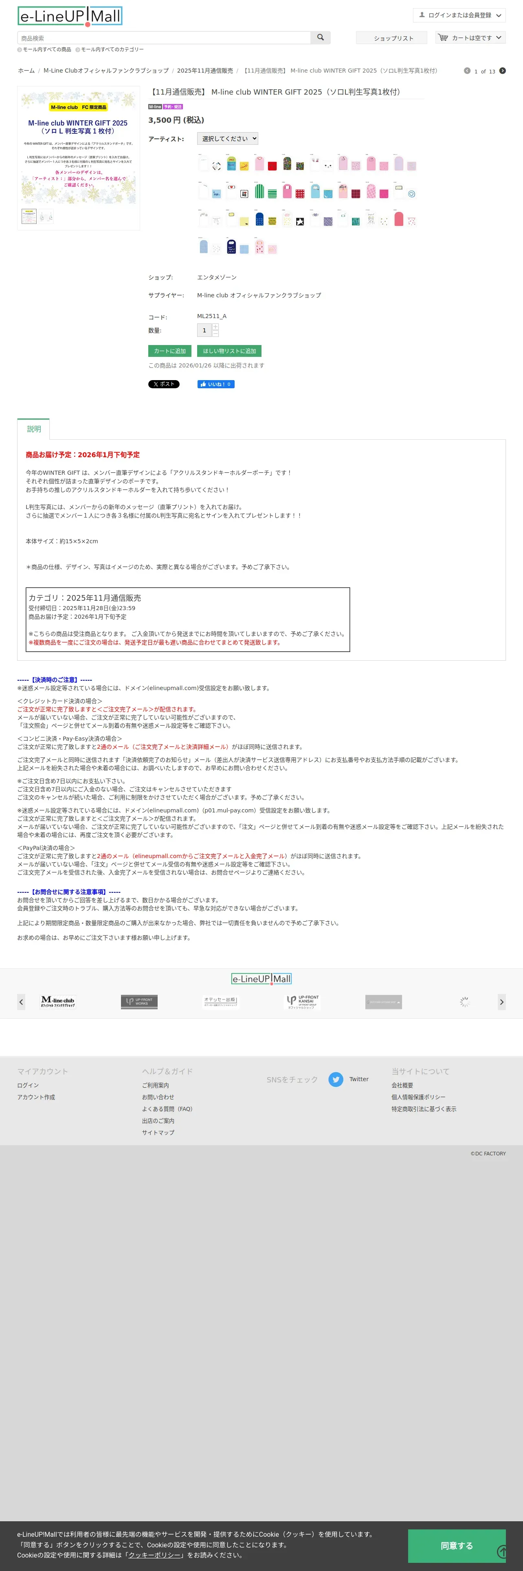Open the UP-FRONT KANSAI shop logo
Image resolution: width=523 pixels, height=1571 pixels.
coord(302,1001)
